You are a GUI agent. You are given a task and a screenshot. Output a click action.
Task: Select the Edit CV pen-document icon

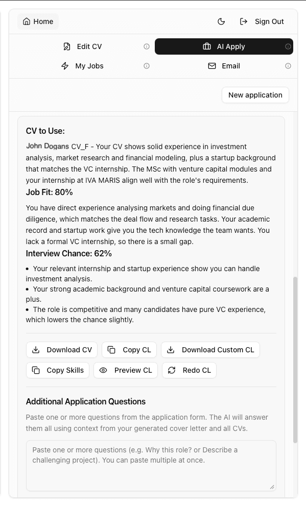tap(67, 46)
